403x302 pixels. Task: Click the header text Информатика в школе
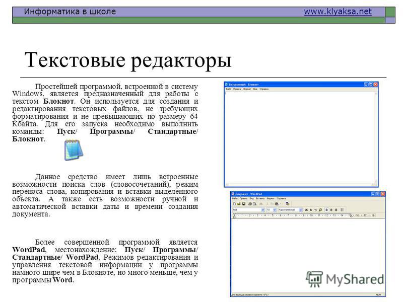70,12
